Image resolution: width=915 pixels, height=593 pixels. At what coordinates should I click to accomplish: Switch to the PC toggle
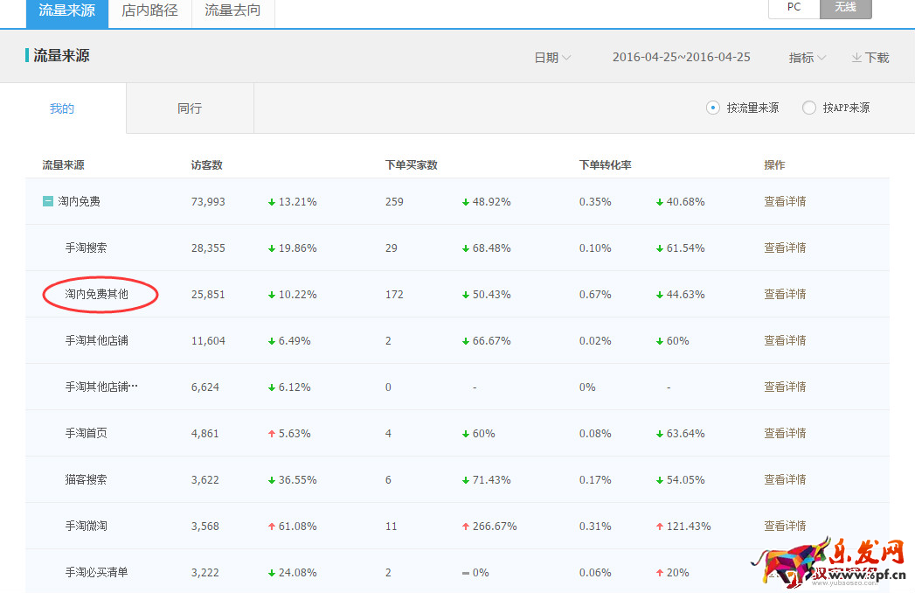tap(794, 7)
